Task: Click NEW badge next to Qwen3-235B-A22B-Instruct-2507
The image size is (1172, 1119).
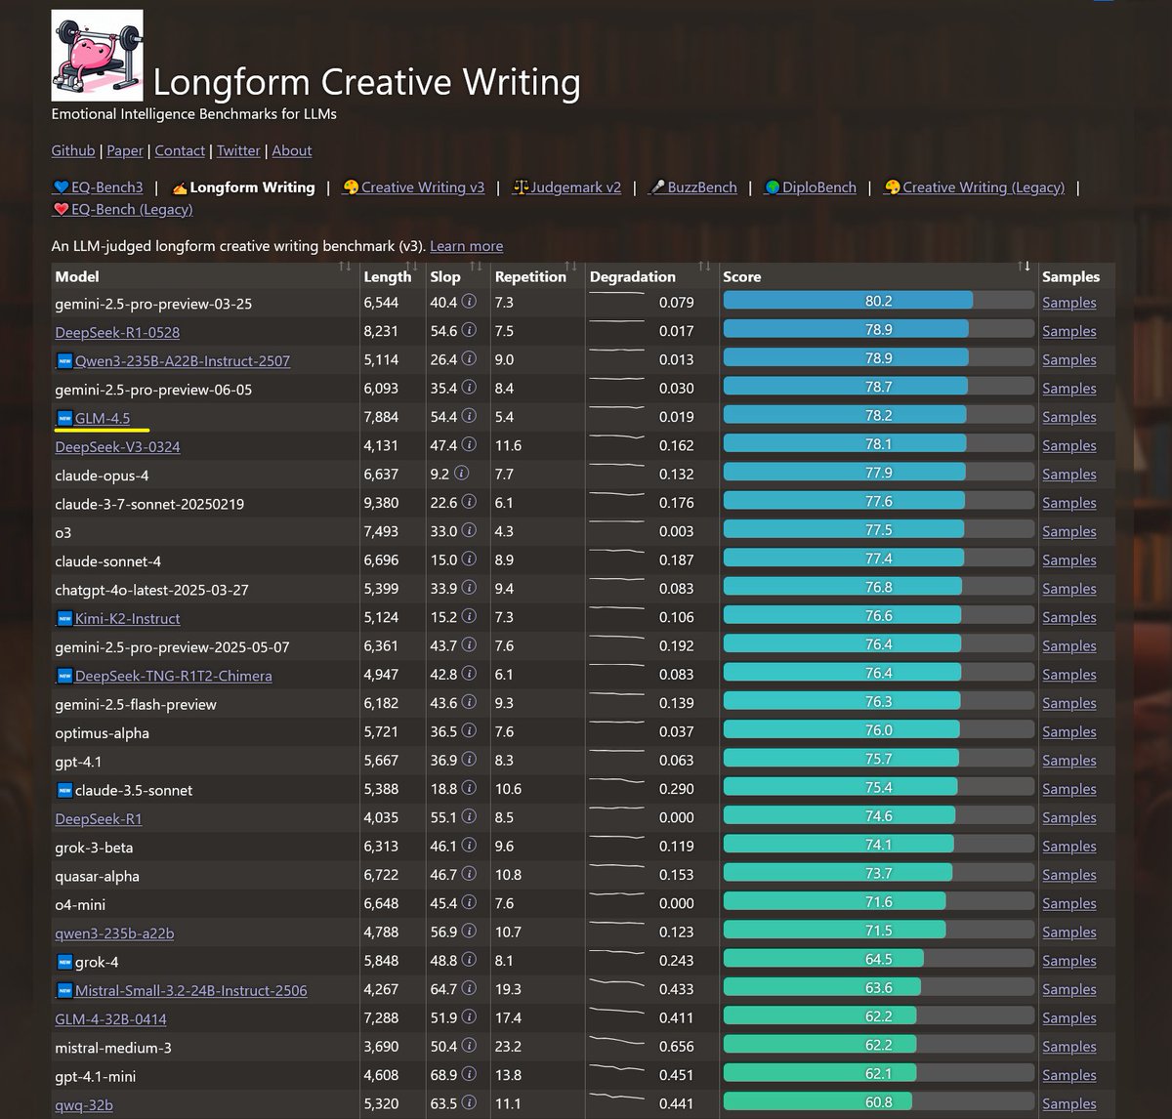Action: tap(64, 361)
